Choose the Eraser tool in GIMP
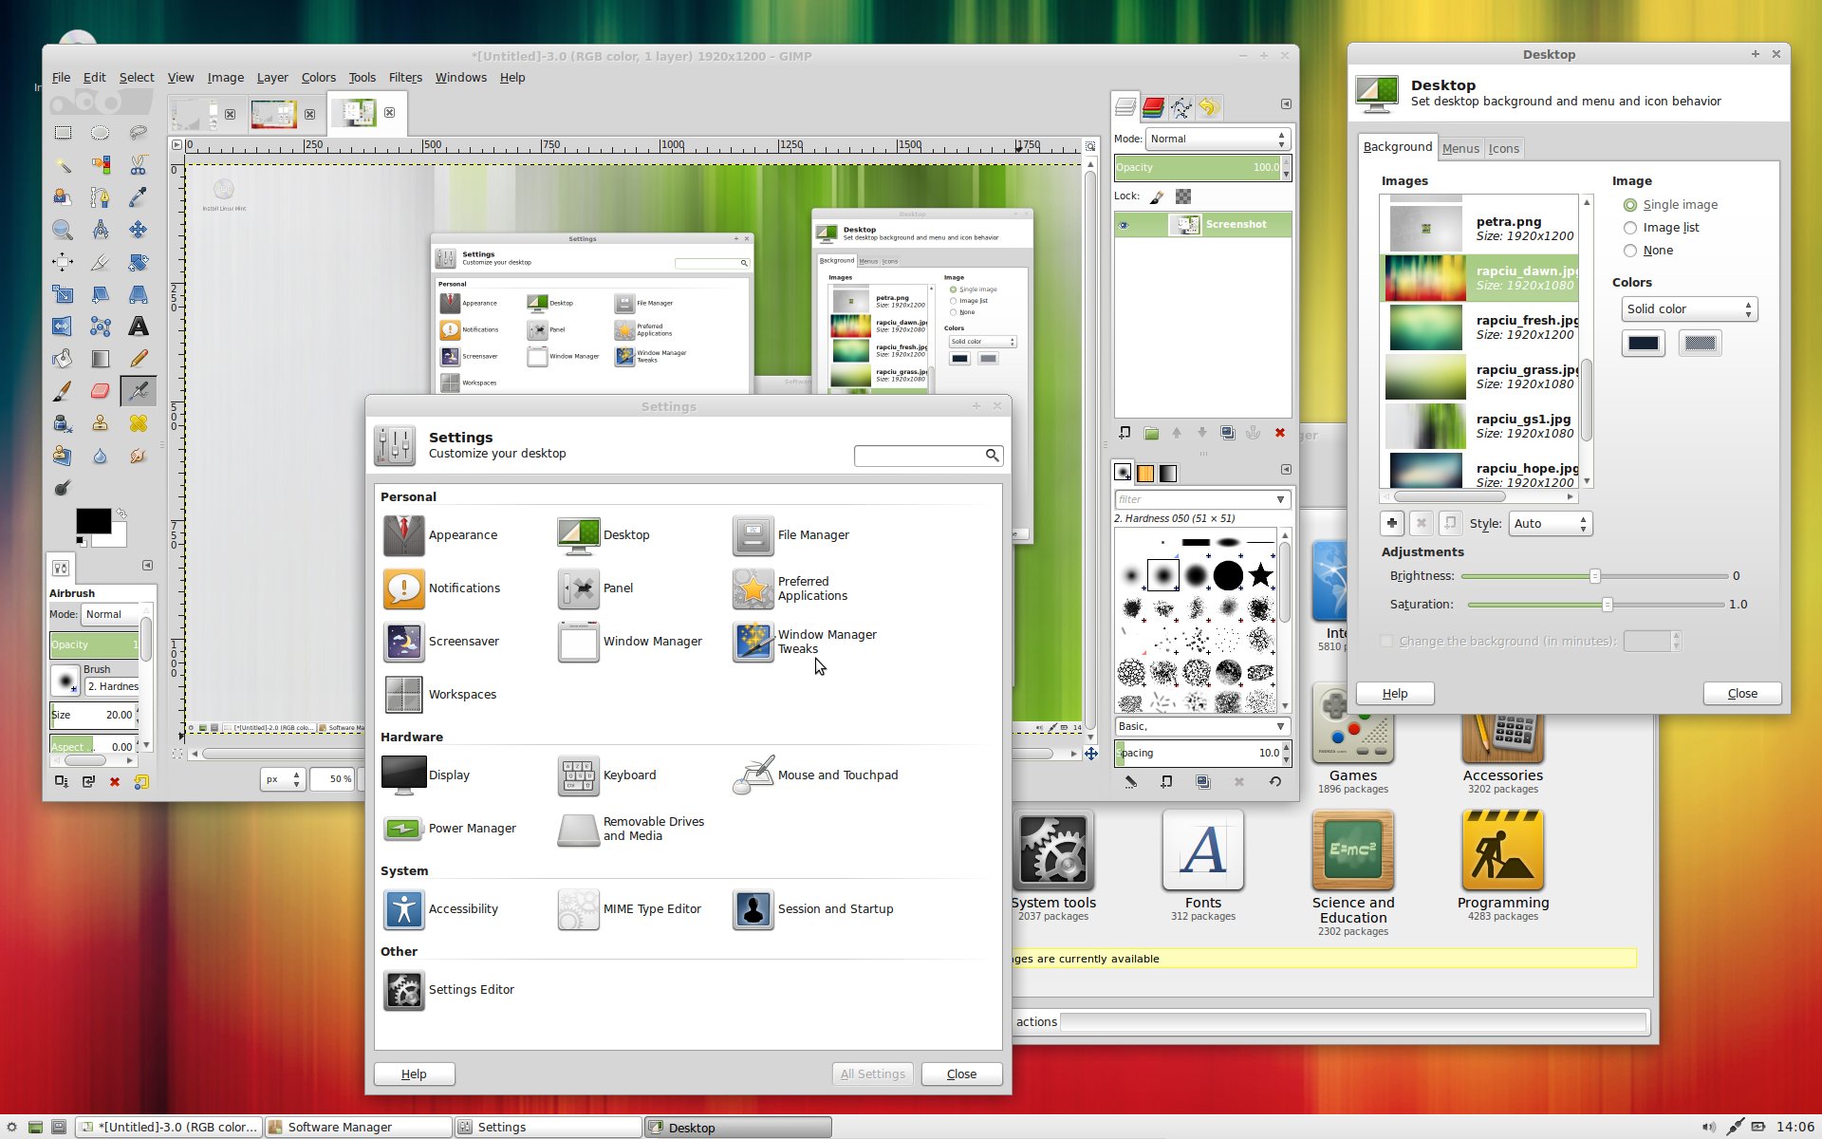 point(100,391)
